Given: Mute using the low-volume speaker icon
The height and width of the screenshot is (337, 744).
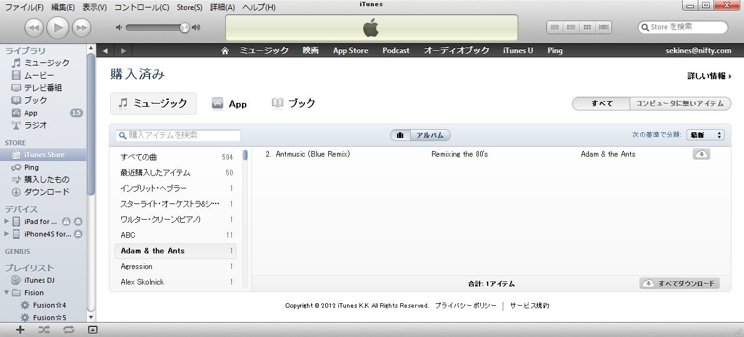Looking at the screenshot, I should (x=119, y=27).
